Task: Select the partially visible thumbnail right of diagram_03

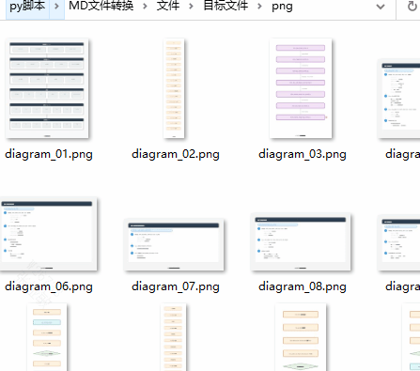Action: 399,99
